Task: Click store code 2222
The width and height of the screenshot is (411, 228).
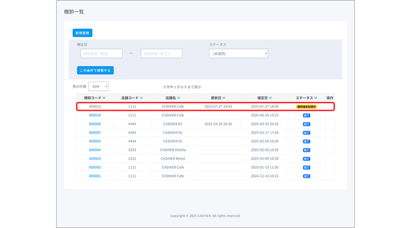Action: click(132, 158)
